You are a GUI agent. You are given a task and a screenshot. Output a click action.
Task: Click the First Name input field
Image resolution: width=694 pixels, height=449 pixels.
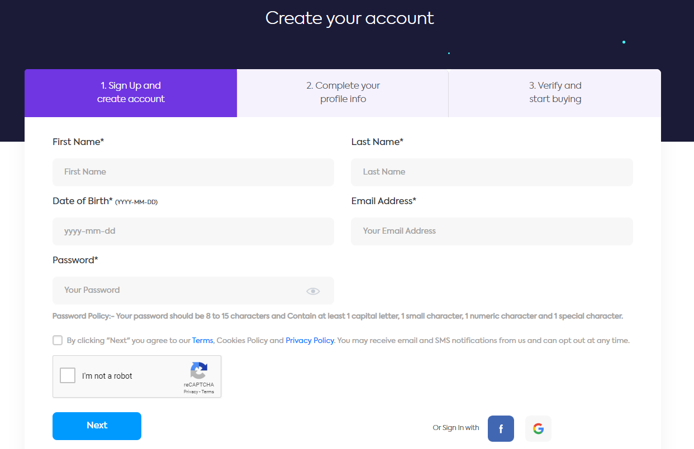click(x=193, y=172)
